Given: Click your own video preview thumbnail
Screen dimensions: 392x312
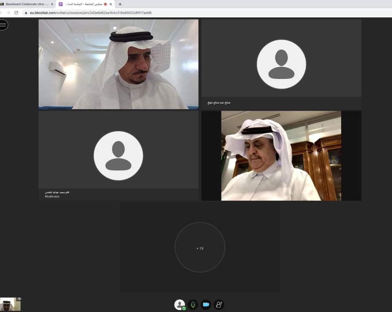Looking at the screenshot, I should [10, 304].
